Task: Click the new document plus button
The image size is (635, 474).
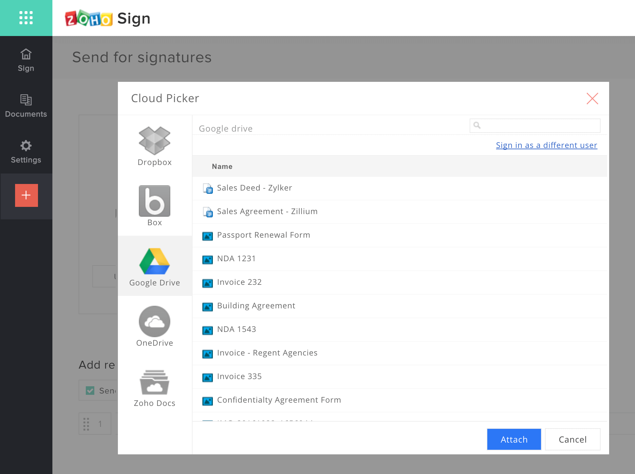Action: (x=26, y=195)
